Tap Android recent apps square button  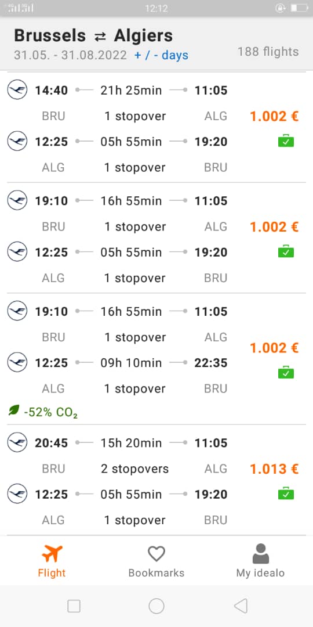74,606
